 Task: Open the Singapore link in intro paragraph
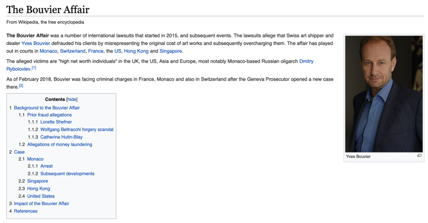[x=170, y=51]
